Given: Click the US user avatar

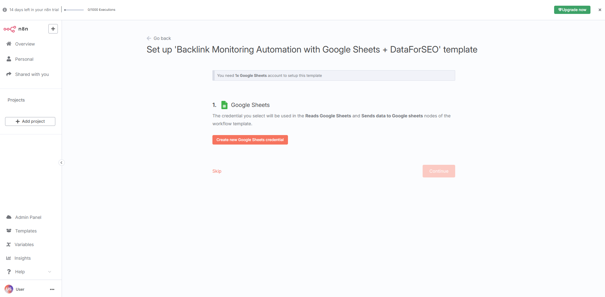Looking at the screenshot, I should pyautogui.click(x=9, y=289).
